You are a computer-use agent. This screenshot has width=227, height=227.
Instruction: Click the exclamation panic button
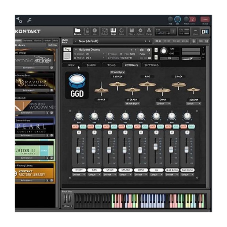tap(173, 31)
